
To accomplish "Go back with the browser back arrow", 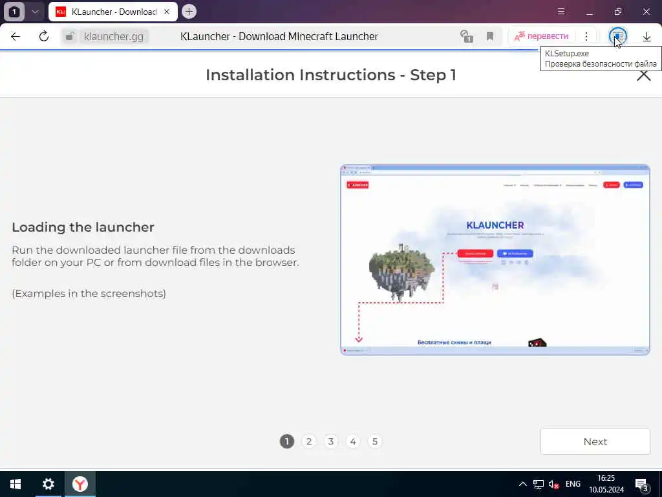I will pyautogui.click(x=16, y=36).
